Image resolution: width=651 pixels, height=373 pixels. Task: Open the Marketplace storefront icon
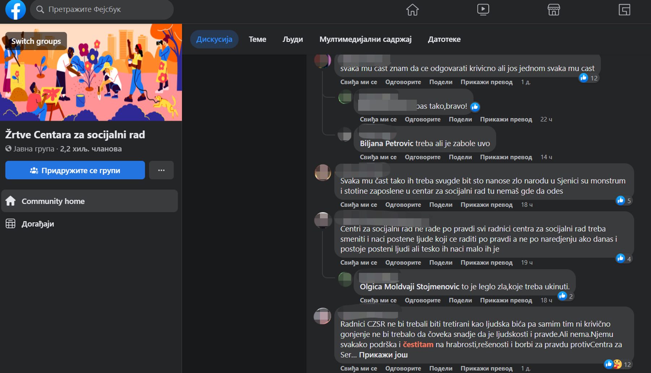point(553,10)
